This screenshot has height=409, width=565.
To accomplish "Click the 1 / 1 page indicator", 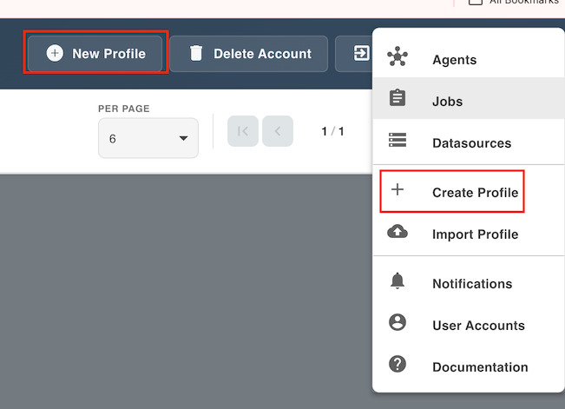I will [332, 131].
